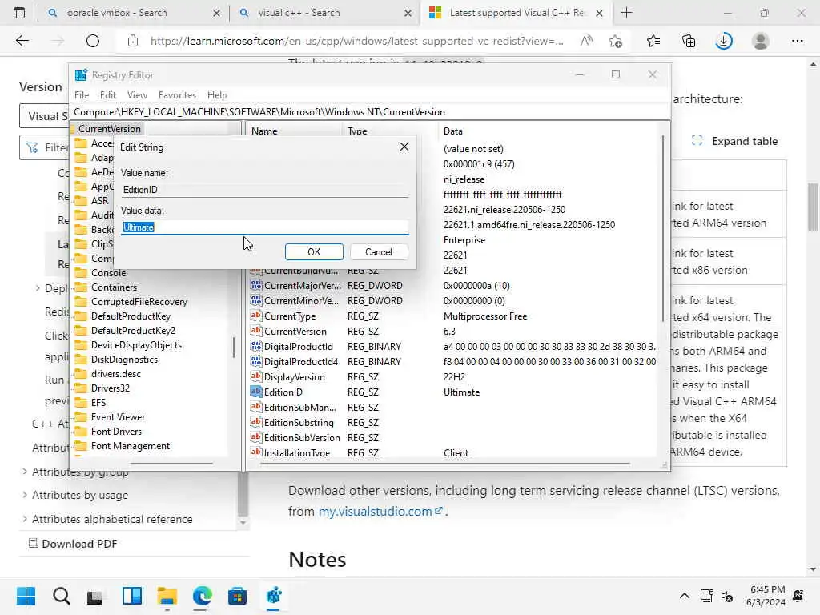Click the Read aloud icon
The width and height of the screenshot is (820, 615).
(586, 41)
